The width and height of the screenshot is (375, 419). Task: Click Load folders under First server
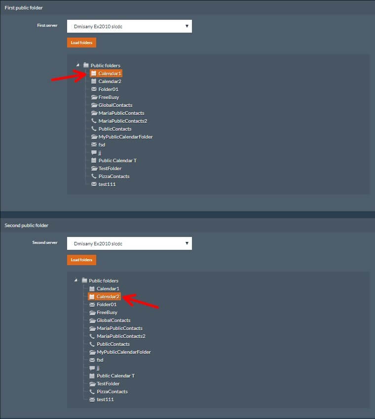[81, 43]
